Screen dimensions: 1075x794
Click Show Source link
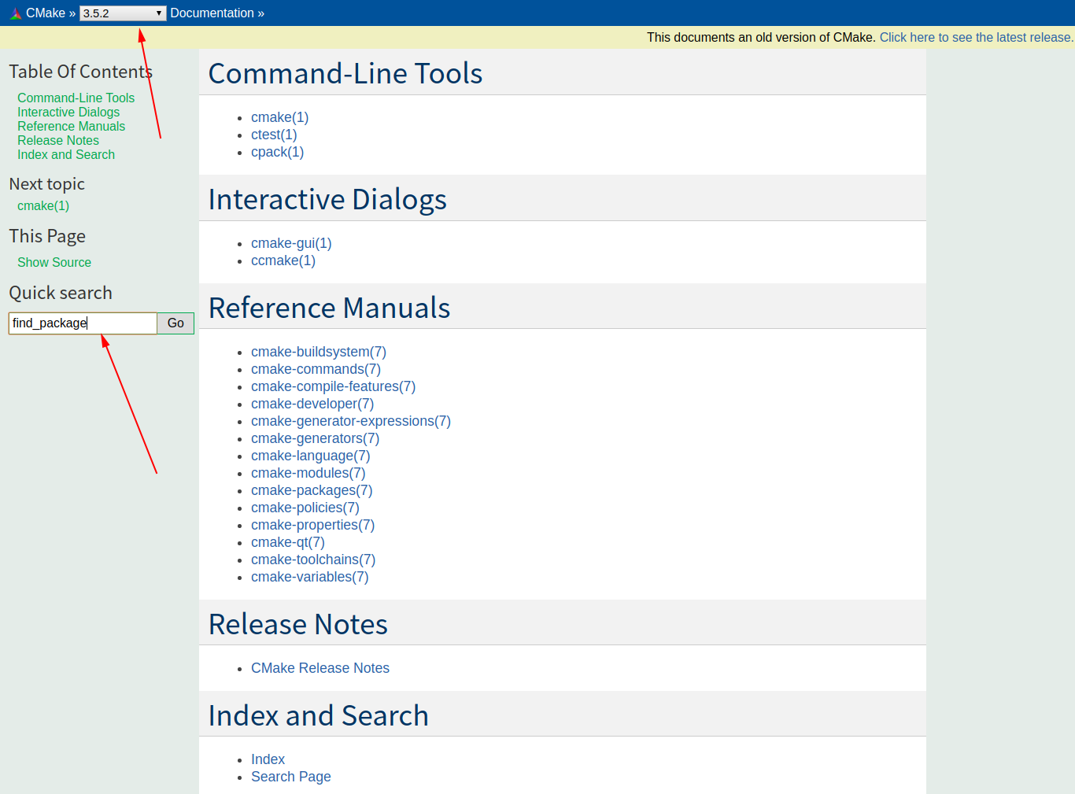pos(54,262)
